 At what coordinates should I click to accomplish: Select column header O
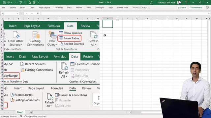pyautogui.click(x=117, y=19)
